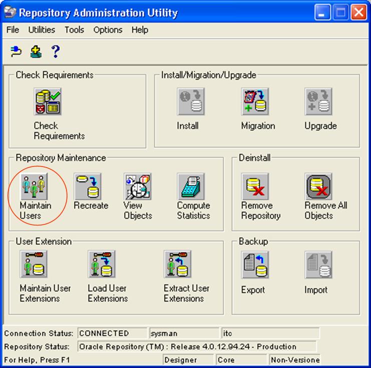Start the repository Export icon
Image resolution: width=371 pixels, height=368 pixels.
[255, 265]
